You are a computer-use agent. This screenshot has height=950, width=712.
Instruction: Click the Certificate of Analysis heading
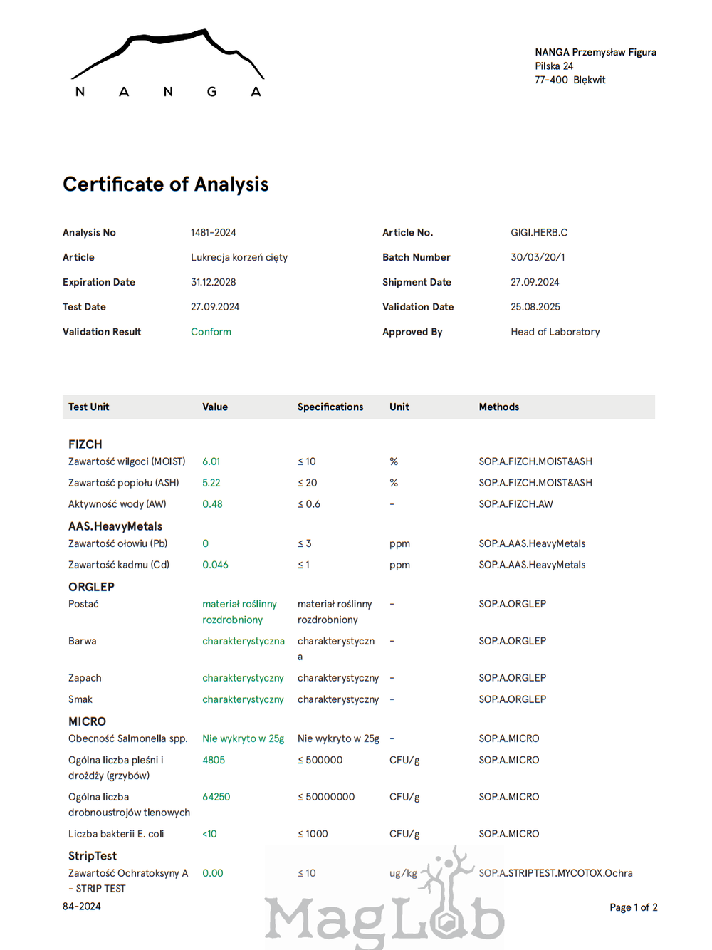tap(166, 184)
